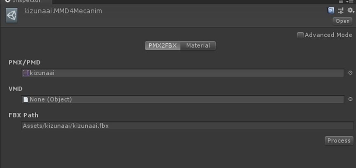Screen dimensions: 356x168
Task: Click the kizunaai.MMD4Mecanim asset title
Action: 63,11
